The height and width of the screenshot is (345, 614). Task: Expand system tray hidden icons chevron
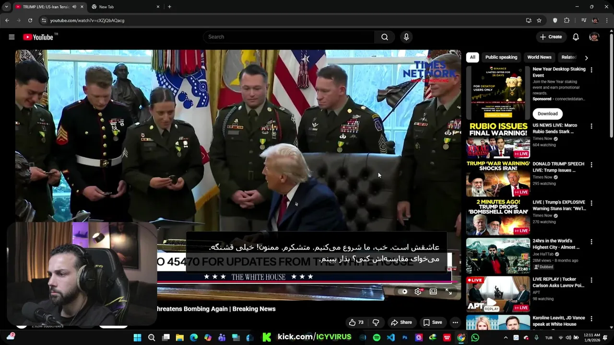[506, 337]
